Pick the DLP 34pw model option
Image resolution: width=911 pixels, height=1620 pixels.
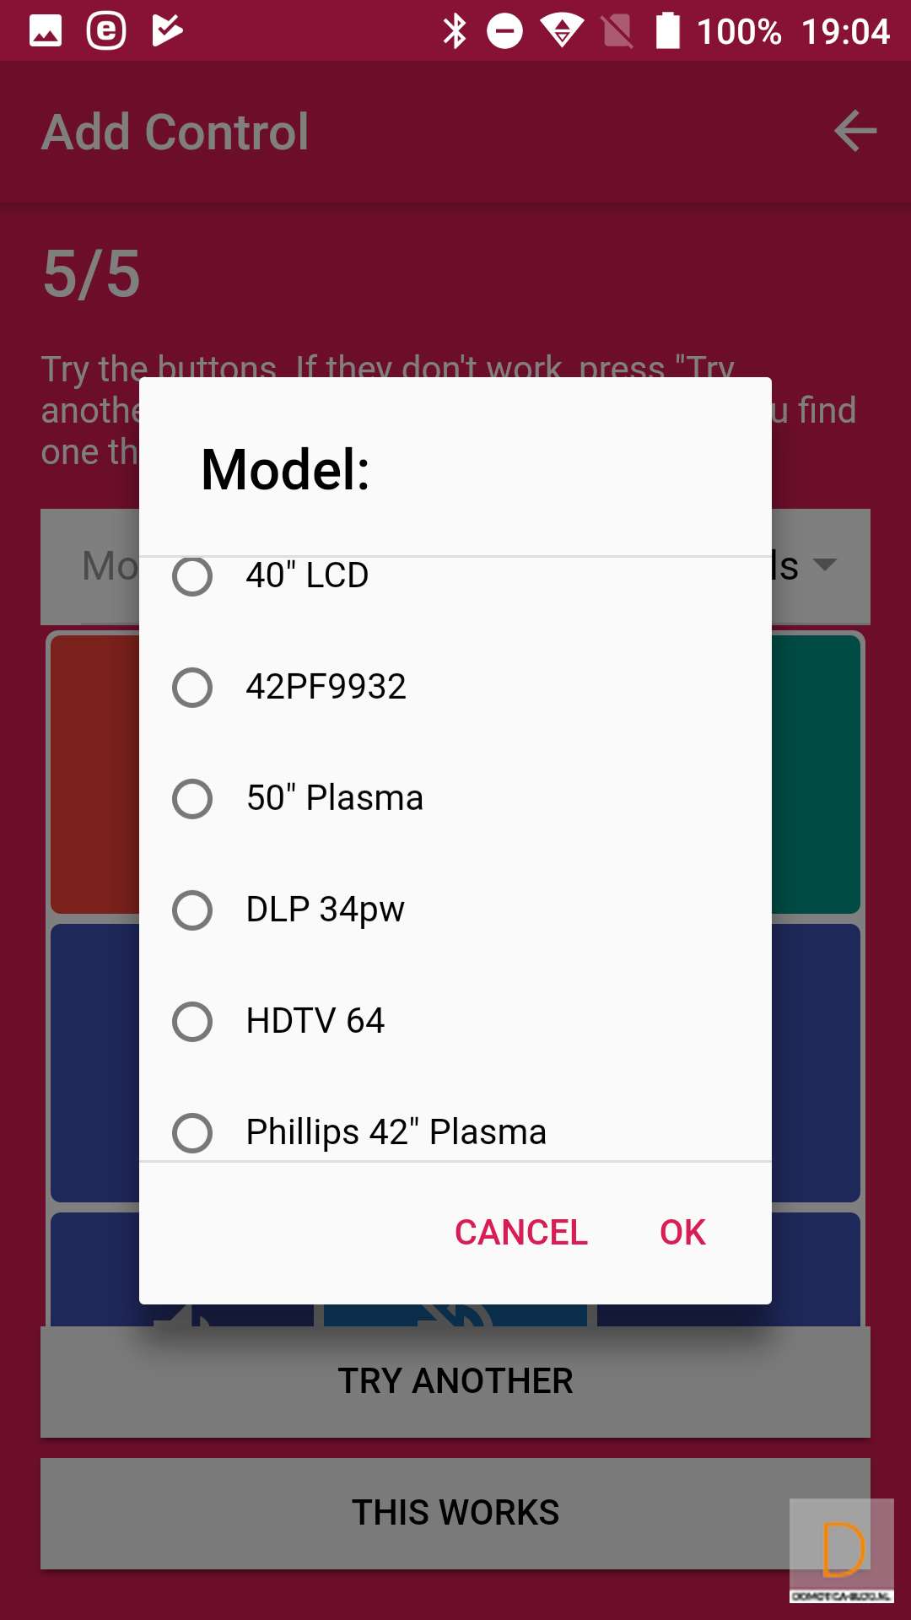tap(192, 910)
